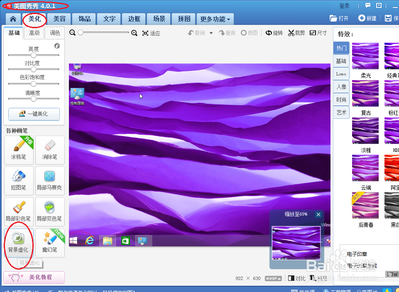This screenshot has width=399, height=292.
Task: Close the 缩放至69% navigator panel
Action: point(318,214)
